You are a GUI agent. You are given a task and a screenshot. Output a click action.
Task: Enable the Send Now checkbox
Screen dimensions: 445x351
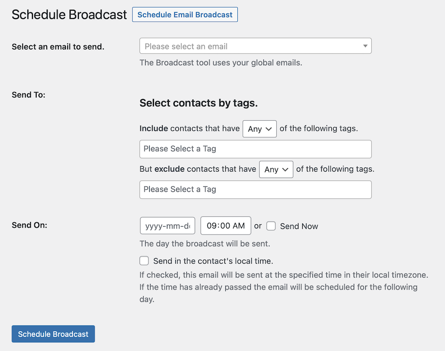[x=271, y=226]
